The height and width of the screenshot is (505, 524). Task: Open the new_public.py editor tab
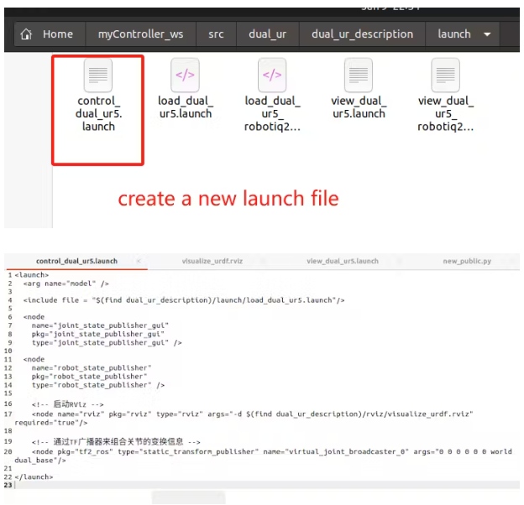[x=467, y=261]
